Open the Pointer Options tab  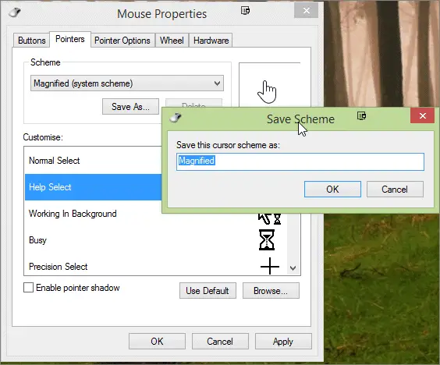(122, 41)
